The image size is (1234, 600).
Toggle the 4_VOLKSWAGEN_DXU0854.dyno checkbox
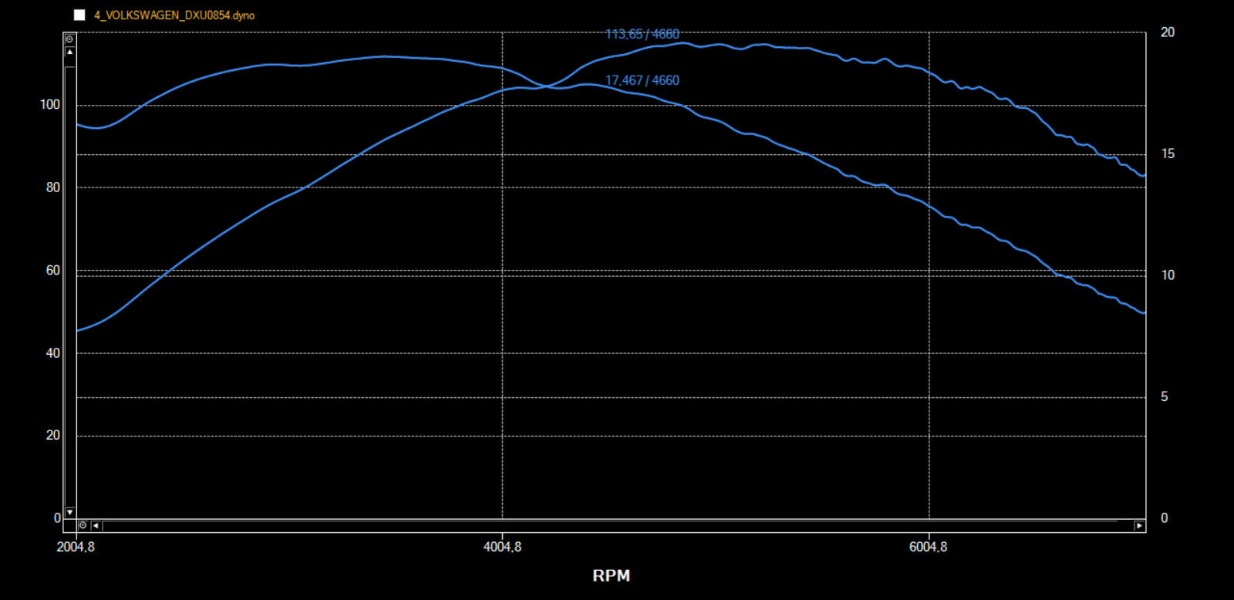click(x=79, y=15)
